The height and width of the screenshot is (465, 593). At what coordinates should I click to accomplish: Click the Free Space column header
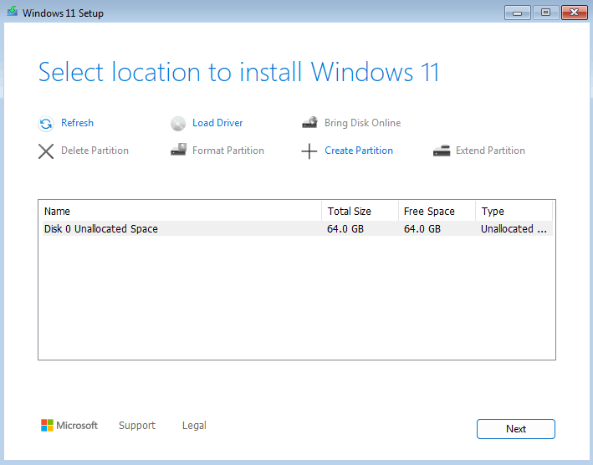(x=437, y=211)
